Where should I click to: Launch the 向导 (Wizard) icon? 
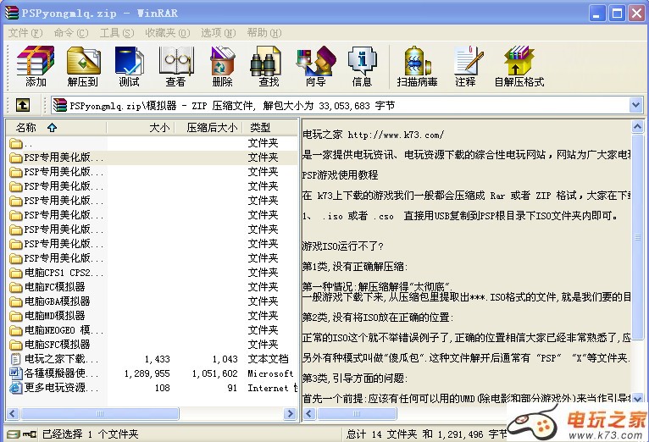pyautogui.click(x=315, y=63)
